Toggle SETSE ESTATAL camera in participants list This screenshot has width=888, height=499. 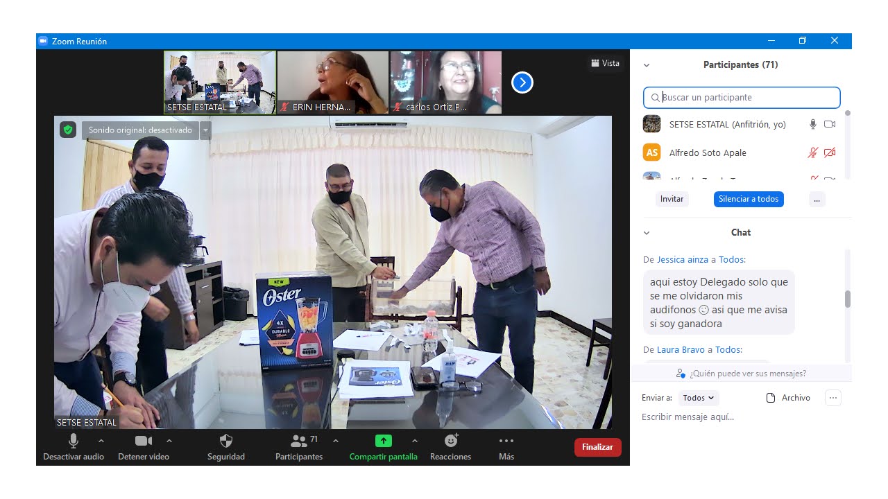point(830,125)
